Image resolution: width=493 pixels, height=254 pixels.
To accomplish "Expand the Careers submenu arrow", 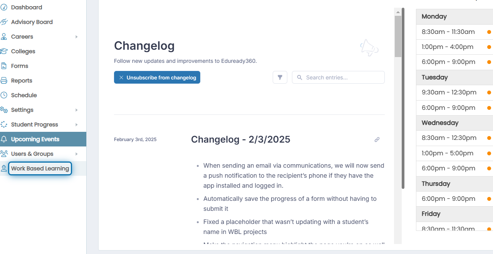I will point(77,37).
